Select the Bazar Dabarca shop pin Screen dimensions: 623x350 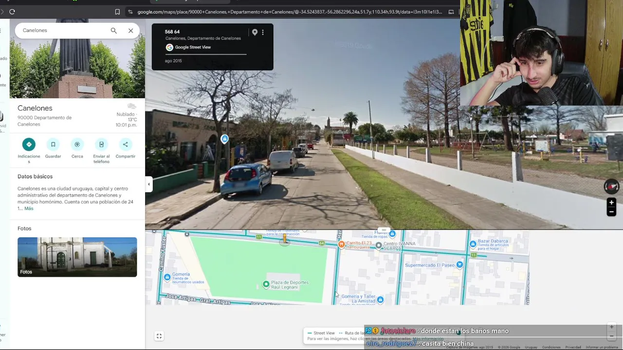[x=473, y=244]
